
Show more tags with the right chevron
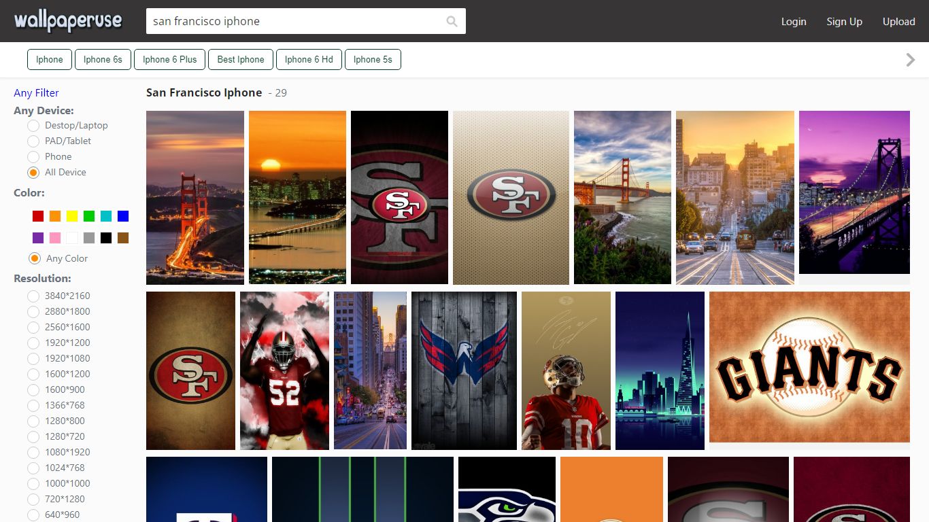911,60
